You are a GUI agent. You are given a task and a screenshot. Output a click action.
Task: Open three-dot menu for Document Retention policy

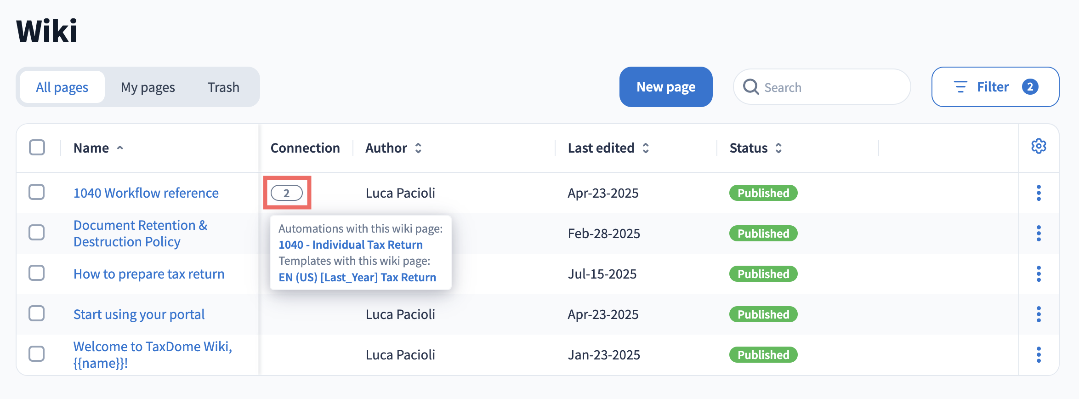[1039, 234]
